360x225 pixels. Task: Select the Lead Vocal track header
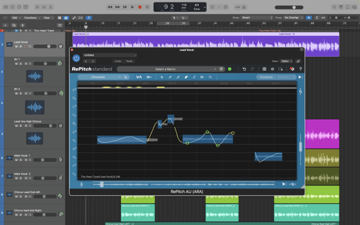34,44
